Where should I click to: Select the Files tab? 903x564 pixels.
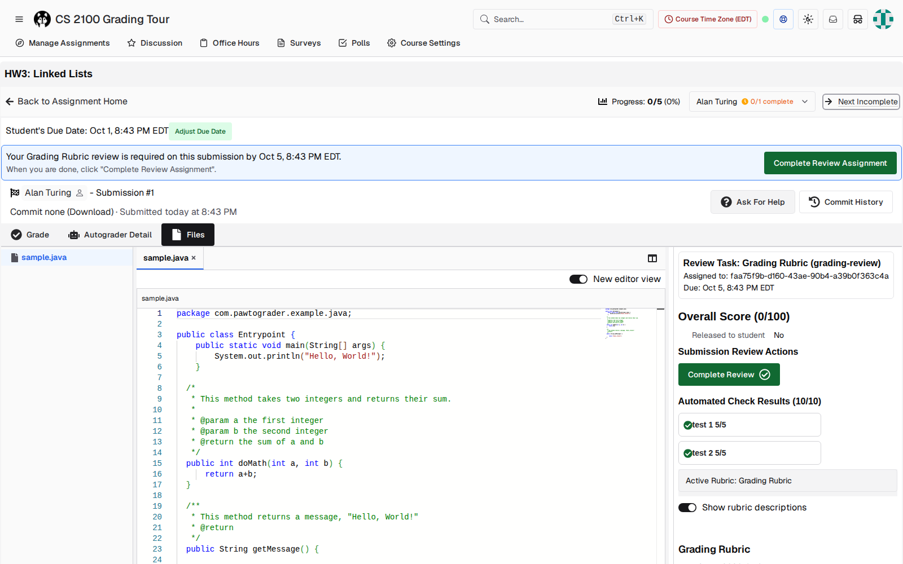click(188, 235)
